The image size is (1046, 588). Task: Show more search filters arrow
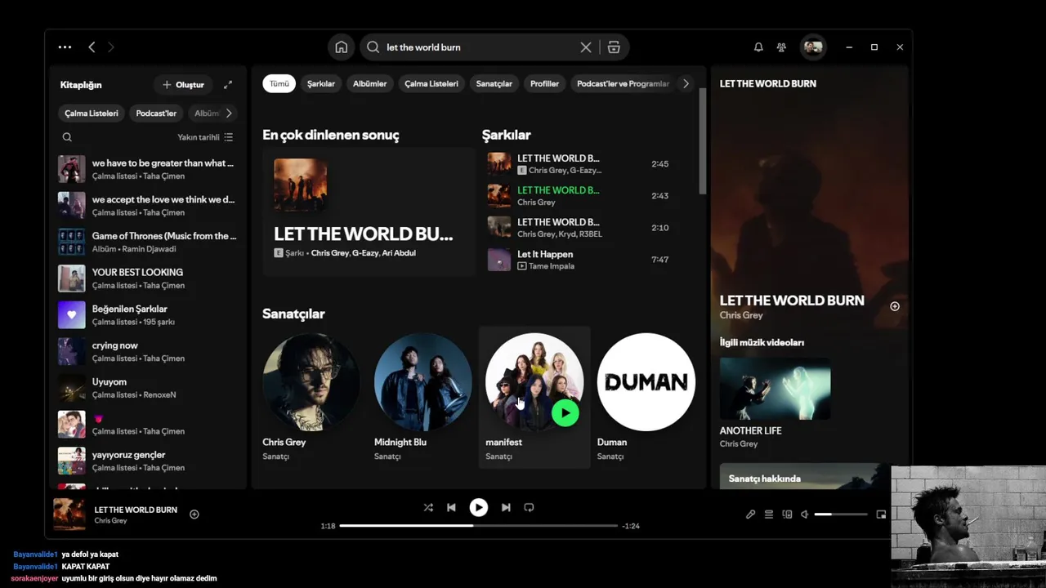[686, 83]
